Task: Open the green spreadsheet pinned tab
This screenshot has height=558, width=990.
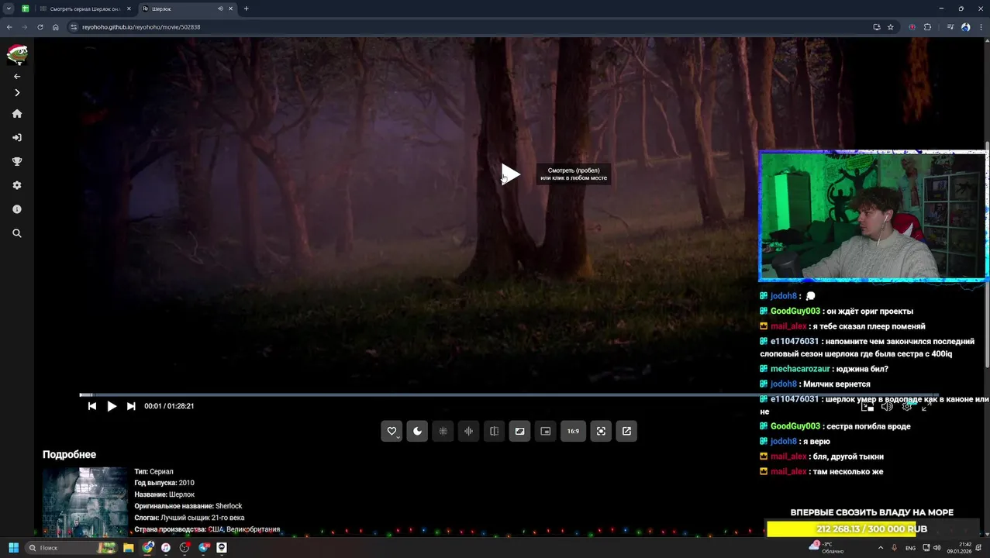Action: tap(25, 9)
